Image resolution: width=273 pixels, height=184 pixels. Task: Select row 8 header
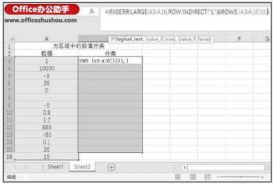pos(9,98)
